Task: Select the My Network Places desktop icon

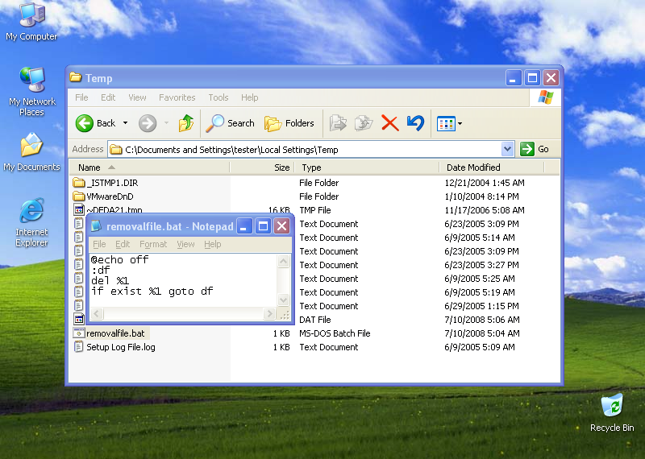Action: pos(32,92)
